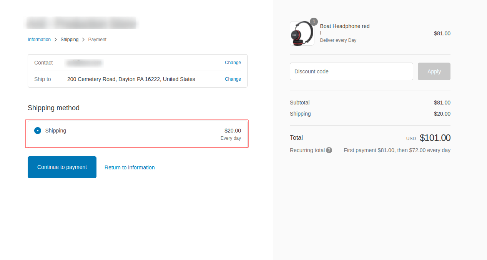The width and height of the screenshot is (487, 260).
Task: Change the Contact email
Action: [233, 63]
